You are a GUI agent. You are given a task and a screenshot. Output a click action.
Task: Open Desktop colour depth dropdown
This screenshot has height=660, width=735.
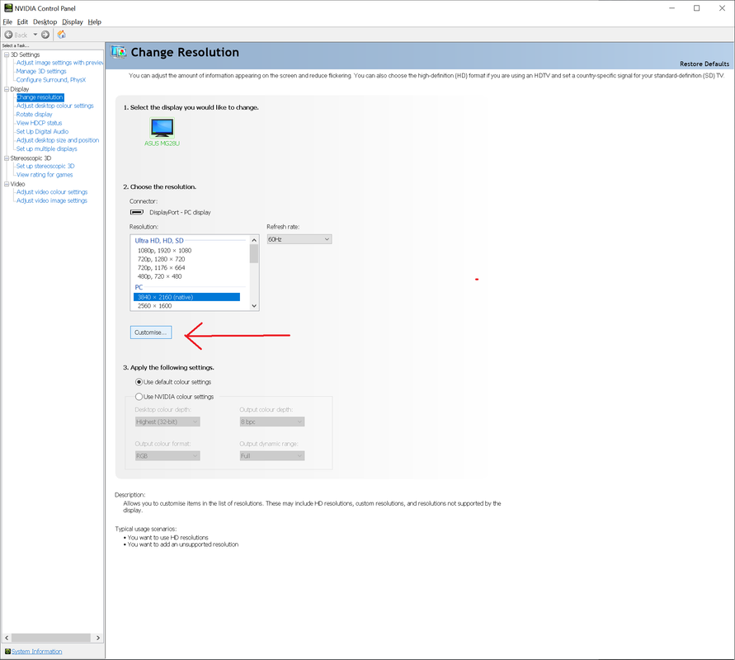tap(167, 422)
